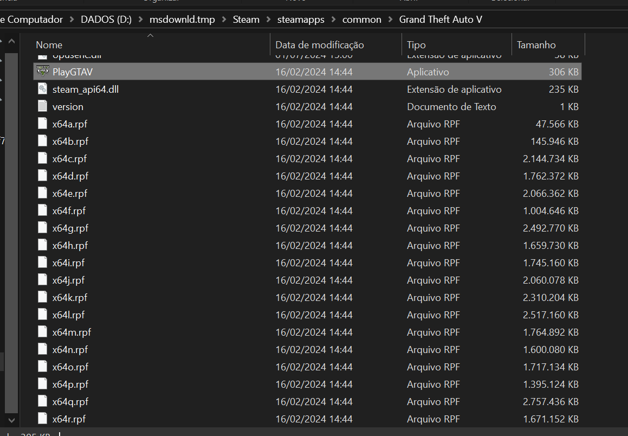
Task: Expand the chevron after DADOS (D:) breadcrumb
Action: point(140,20)
